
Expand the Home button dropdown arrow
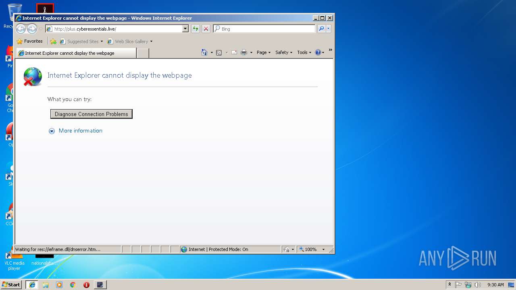coord(212,53)
